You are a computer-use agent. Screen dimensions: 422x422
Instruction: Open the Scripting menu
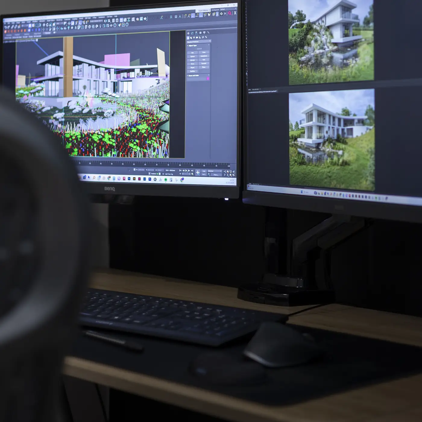coord(74,19)
